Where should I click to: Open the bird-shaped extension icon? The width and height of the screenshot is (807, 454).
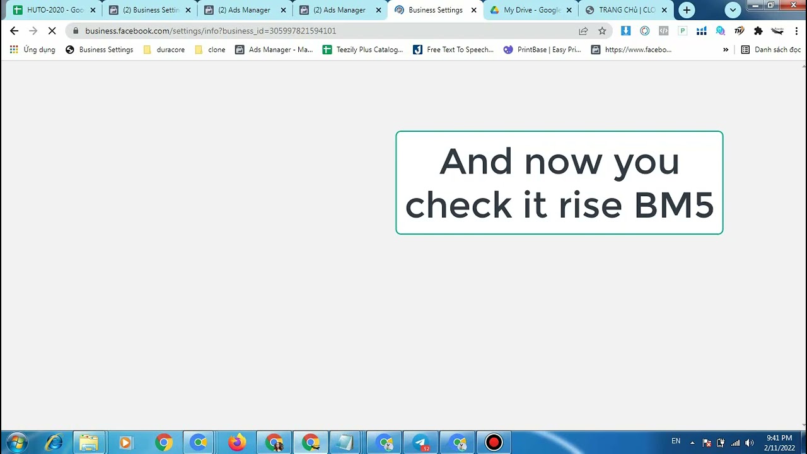777,31
